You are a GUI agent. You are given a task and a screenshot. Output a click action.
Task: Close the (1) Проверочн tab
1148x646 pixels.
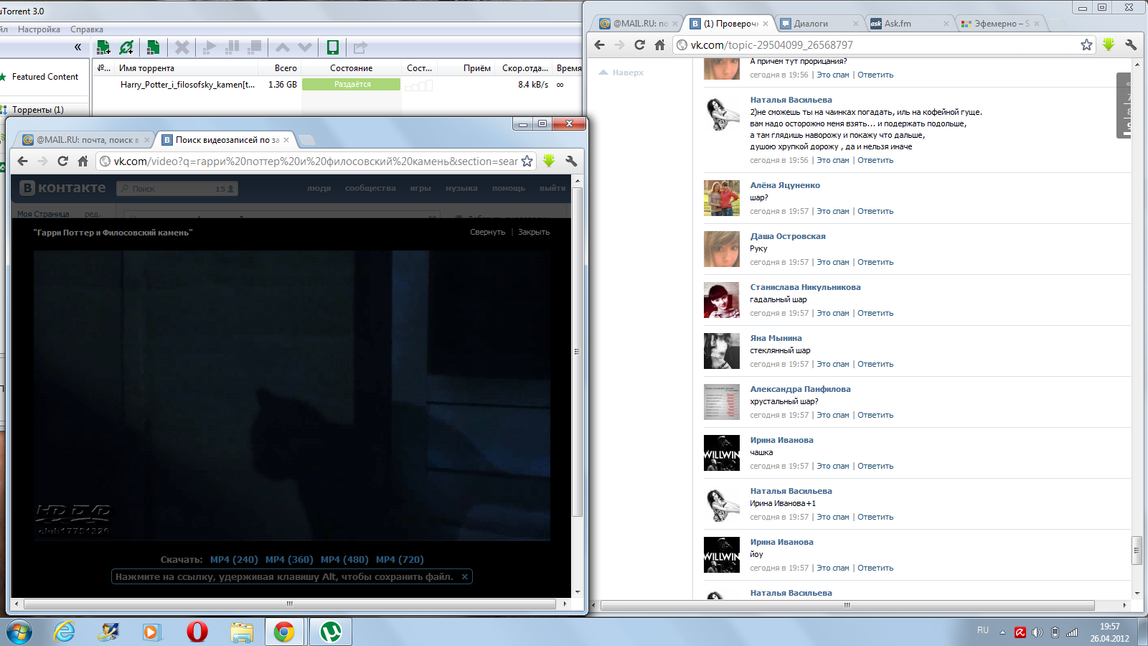(766, 24)
